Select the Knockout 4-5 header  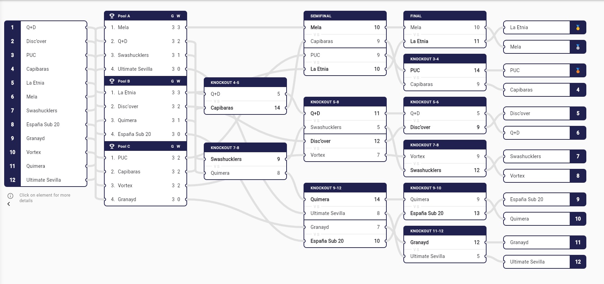(x=245, y=83)
